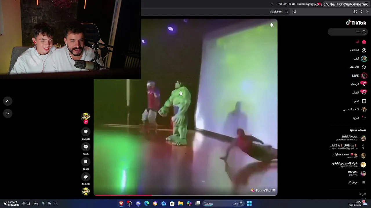This screenshot has height=208, width=371.
Task: Open the Brave browser on the taskbar
Action: [x=121, y=203]
